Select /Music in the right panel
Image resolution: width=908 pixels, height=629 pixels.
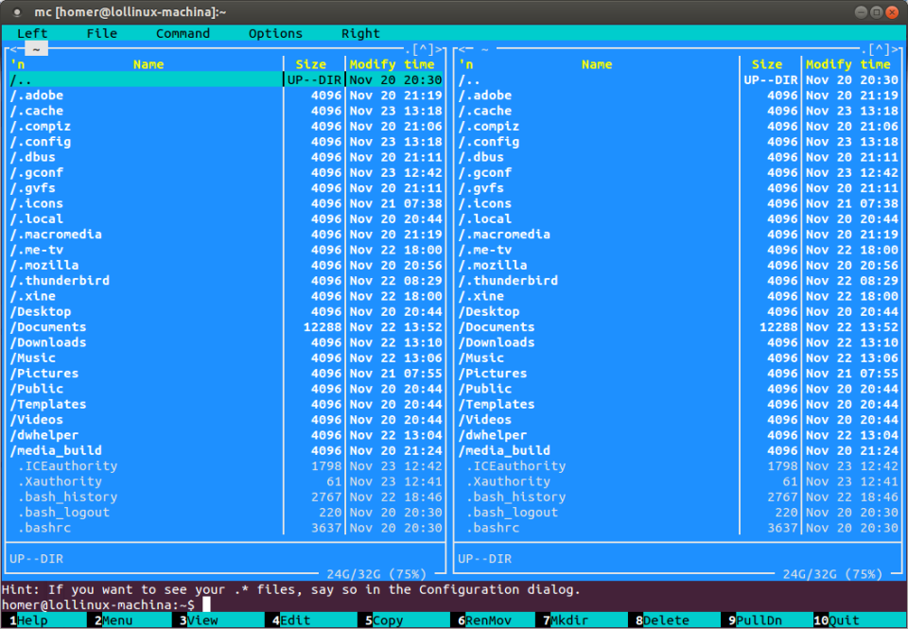(679, 358)
